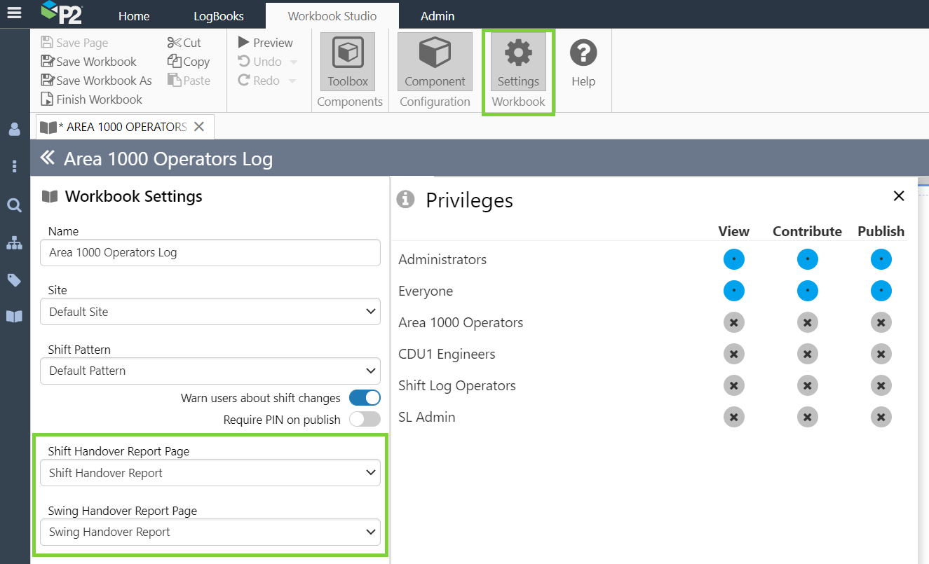The height and width of the screenshot is (564, 929).
Task: Open the hierarchy icon in sidebar
Action: click(x=14, y=243)
